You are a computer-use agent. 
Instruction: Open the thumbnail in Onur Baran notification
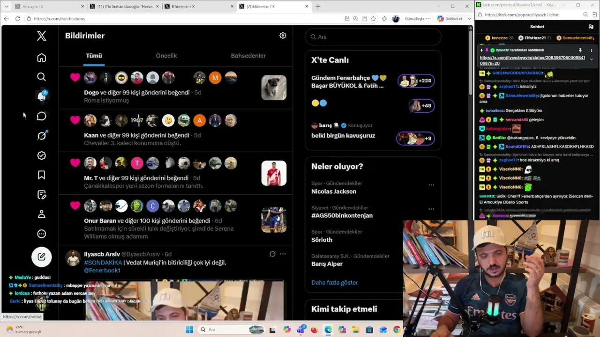(x=274, y=220)
